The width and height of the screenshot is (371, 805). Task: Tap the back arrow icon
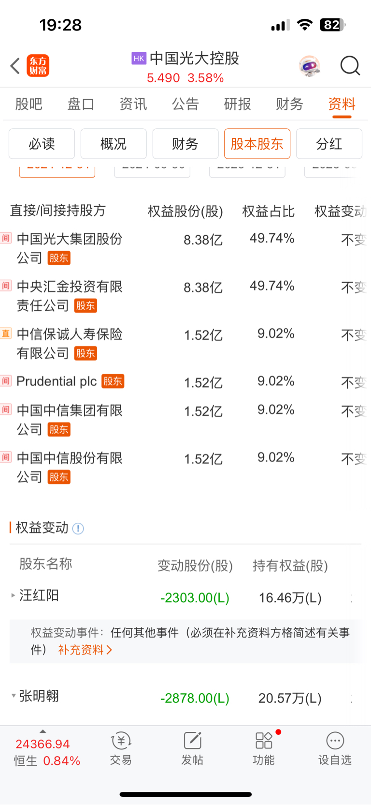15,66
